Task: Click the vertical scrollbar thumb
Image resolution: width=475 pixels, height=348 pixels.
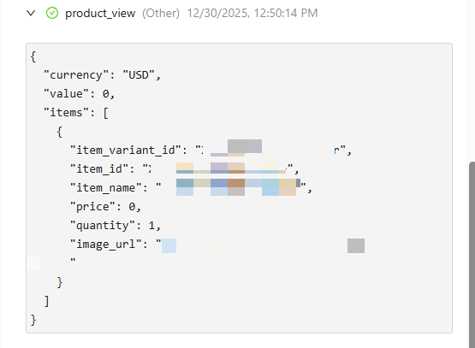Action: [x=472, y=255]
